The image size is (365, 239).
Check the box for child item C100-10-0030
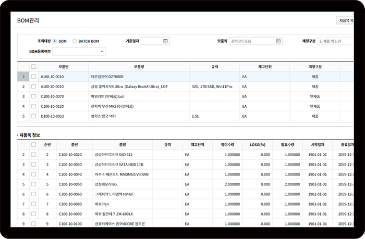[33, 165]
